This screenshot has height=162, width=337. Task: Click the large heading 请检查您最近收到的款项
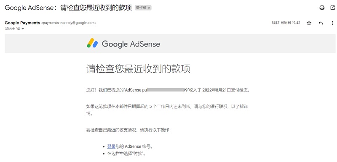click(x=138, y=69)
